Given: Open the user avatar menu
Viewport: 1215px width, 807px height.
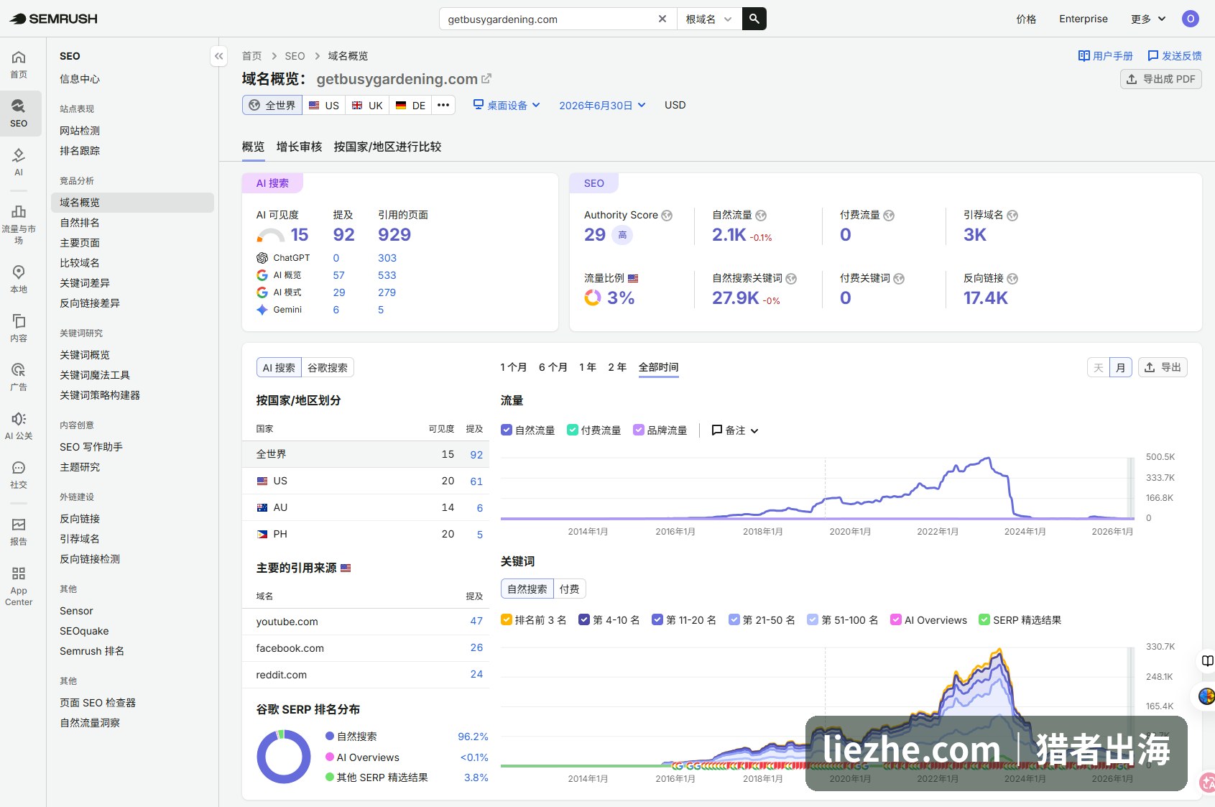Looking at the screenshot, I should click(1191, 19).
